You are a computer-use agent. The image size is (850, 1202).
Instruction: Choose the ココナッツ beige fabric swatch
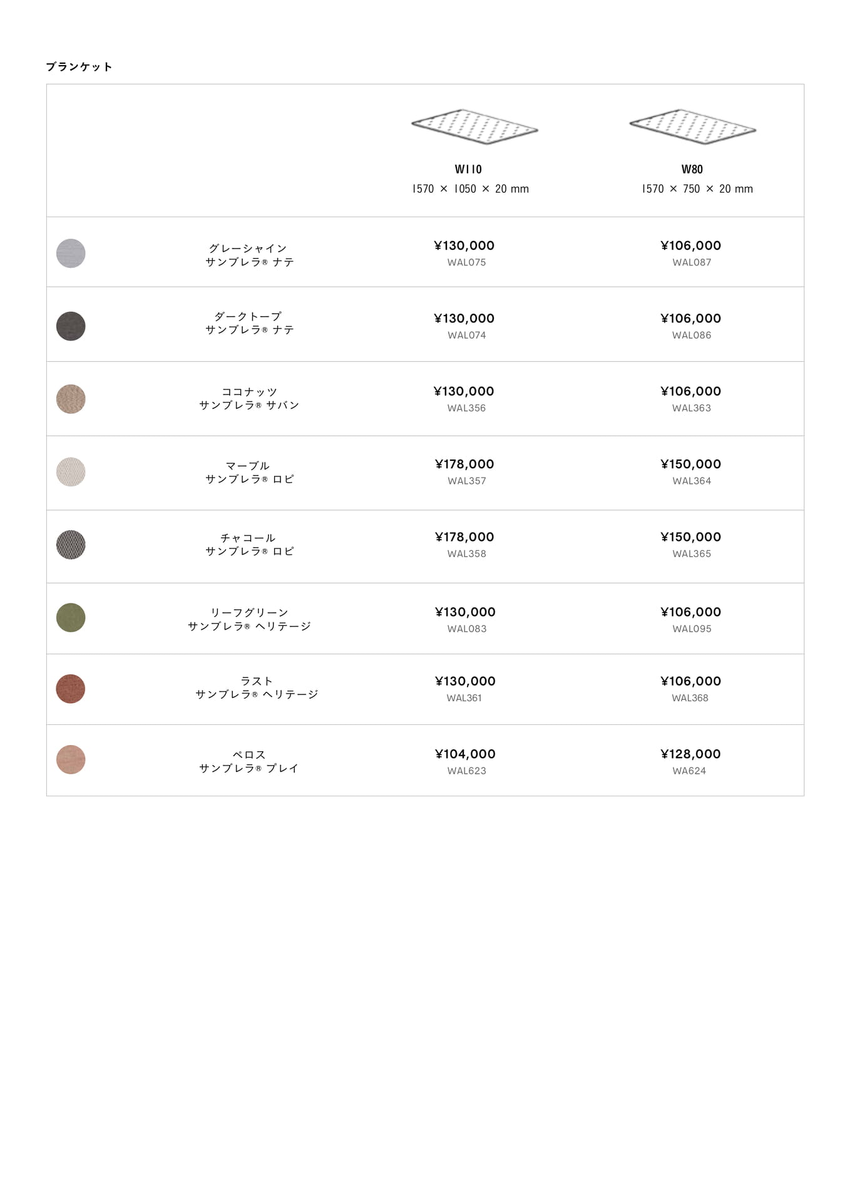(71, 399)
